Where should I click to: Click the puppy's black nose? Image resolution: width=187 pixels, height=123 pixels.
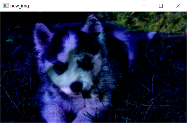click(76, 86)
